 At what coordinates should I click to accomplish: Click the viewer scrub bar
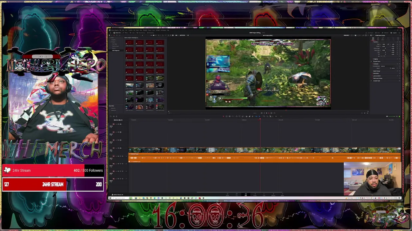point(268,110)
